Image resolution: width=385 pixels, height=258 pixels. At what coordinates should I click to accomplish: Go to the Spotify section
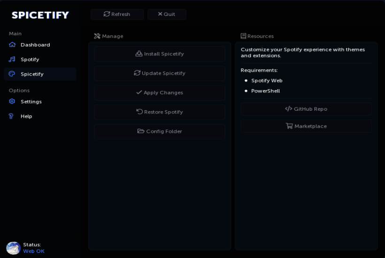pyautogui.click(x=40, y=60)
